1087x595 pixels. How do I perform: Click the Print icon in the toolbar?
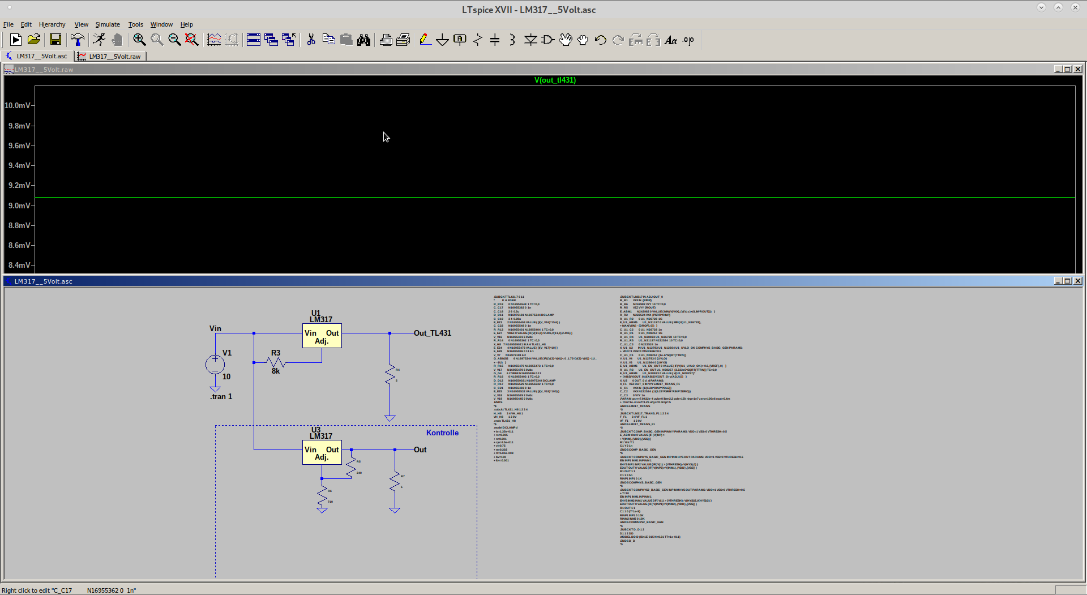click(403, 40)
